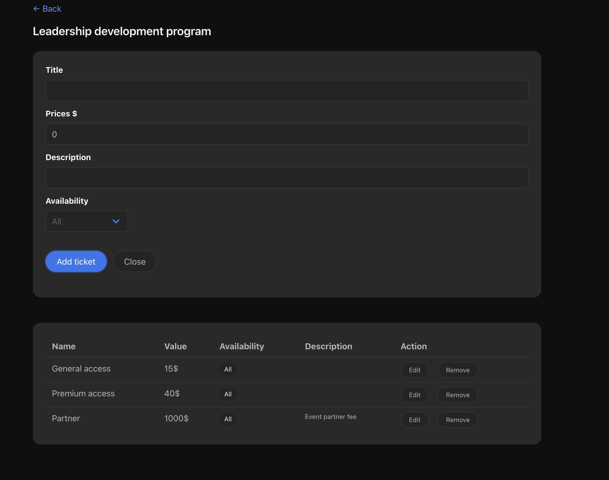Viewport: 609px width, 480px height.
Task: Remove the Premium access ticket
Action: coord(457,395)
